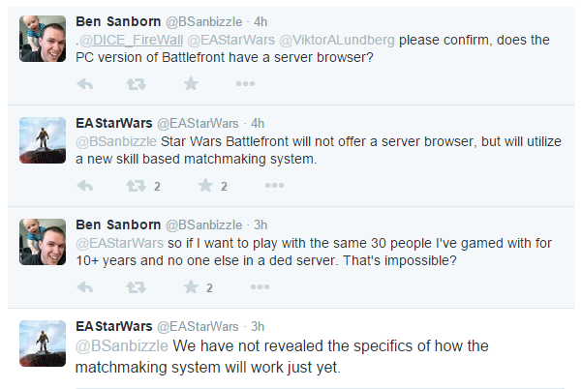Open @EAStarWars mention in Ben's first tweet

click(230, 40)
